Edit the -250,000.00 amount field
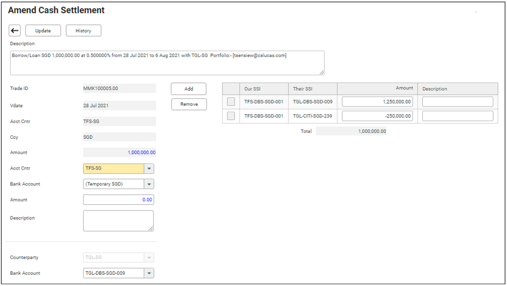The width and height of the screenshot is (507, 286). [377, 116]
